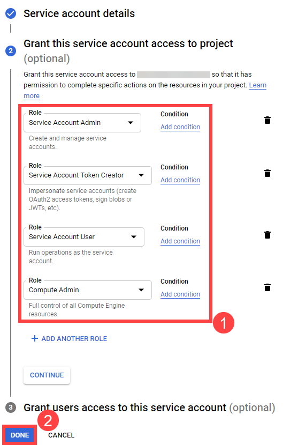Click the step 2 number badge
306x445 pixels.
(x=11, y=51)
